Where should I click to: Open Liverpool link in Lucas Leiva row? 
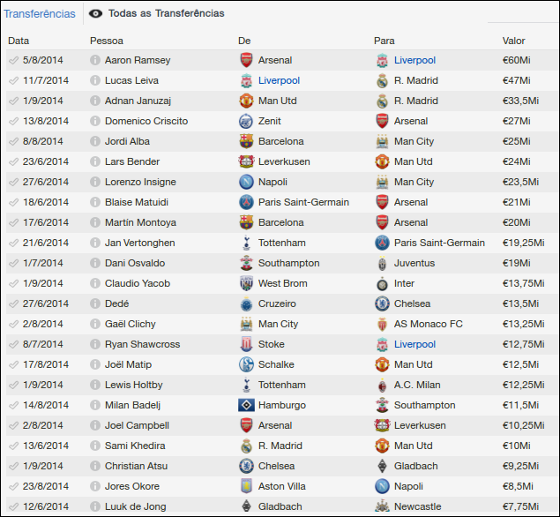(279, 80)
